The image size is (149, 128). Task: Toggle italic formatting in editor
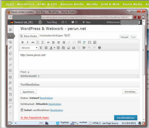coord(28,42)
